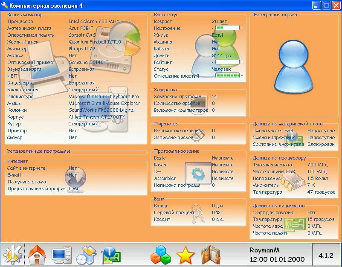Click the Microsoft IntelliMouse Explorer entry
Screen dimensions: 342x267
point(104,103)
